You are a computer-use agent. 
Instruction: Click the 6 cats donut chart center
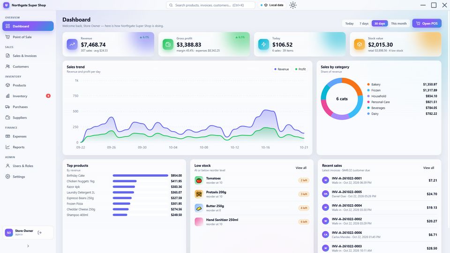tap(342, 99)
